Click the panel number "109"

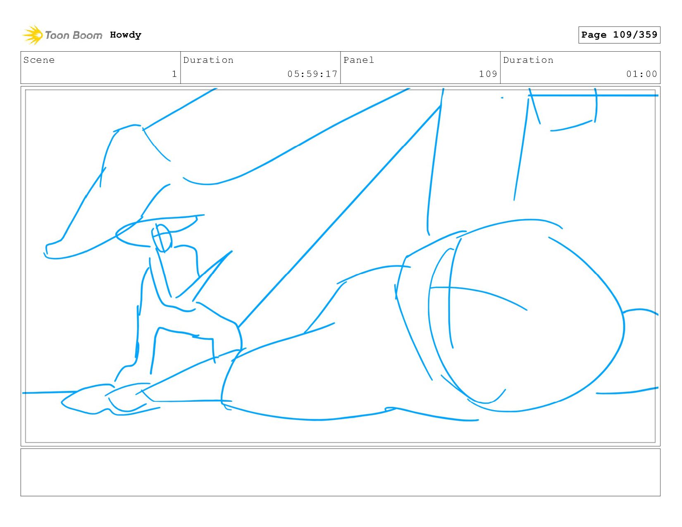[x=488, y=74]
